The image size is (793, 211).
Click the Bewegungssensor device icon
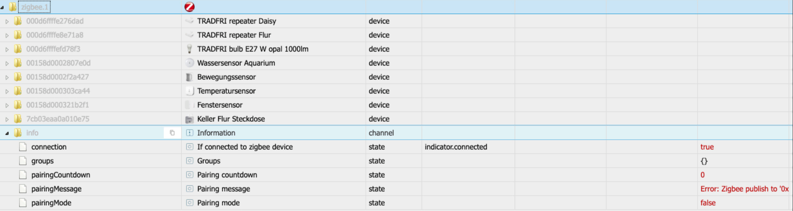189,77
